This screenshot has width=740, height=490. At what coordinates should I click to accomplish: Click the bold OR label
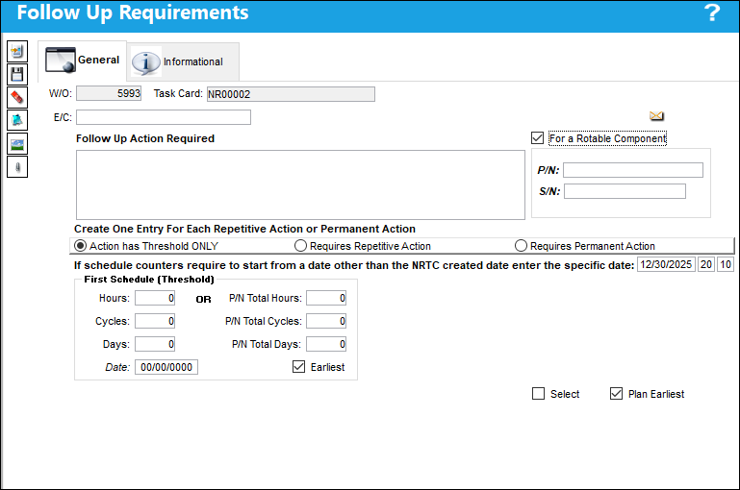pyautogui.click(x=203, y=299)
